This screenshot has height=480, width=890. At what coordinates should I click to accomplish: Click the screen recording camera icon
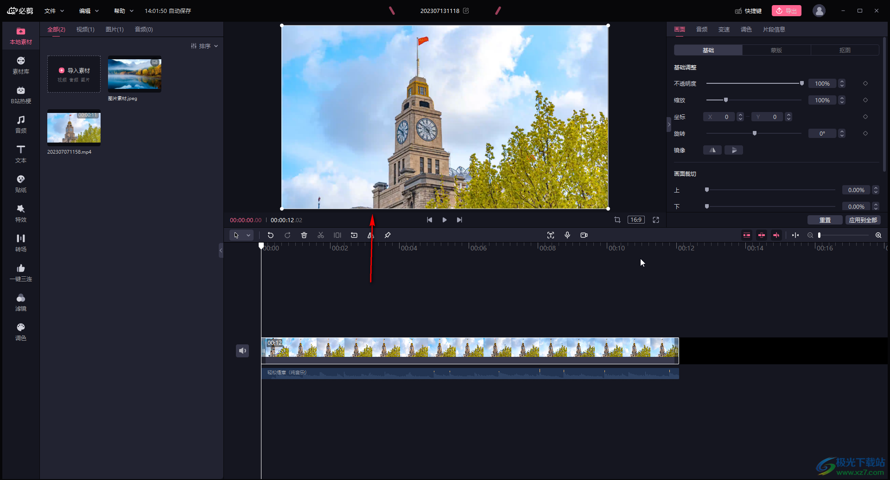tap(584, 235)
